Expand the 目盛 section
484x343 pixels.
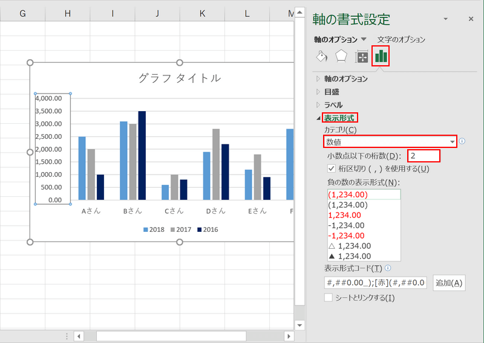(332, 92)
